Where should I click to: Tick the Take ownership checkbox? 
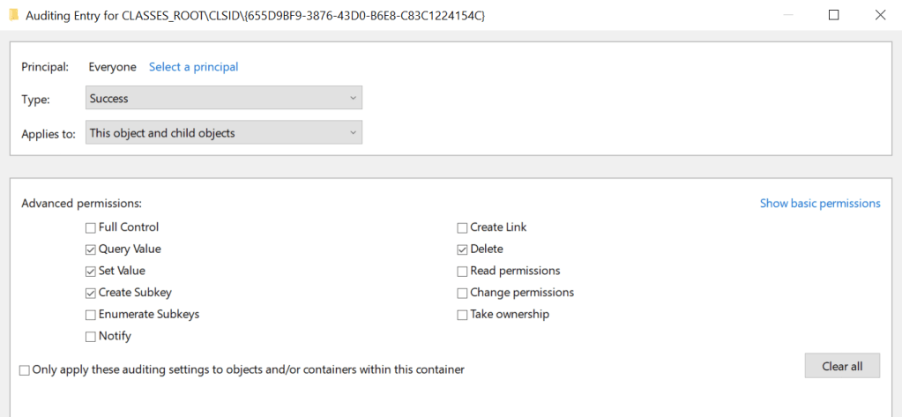point(463,315)
